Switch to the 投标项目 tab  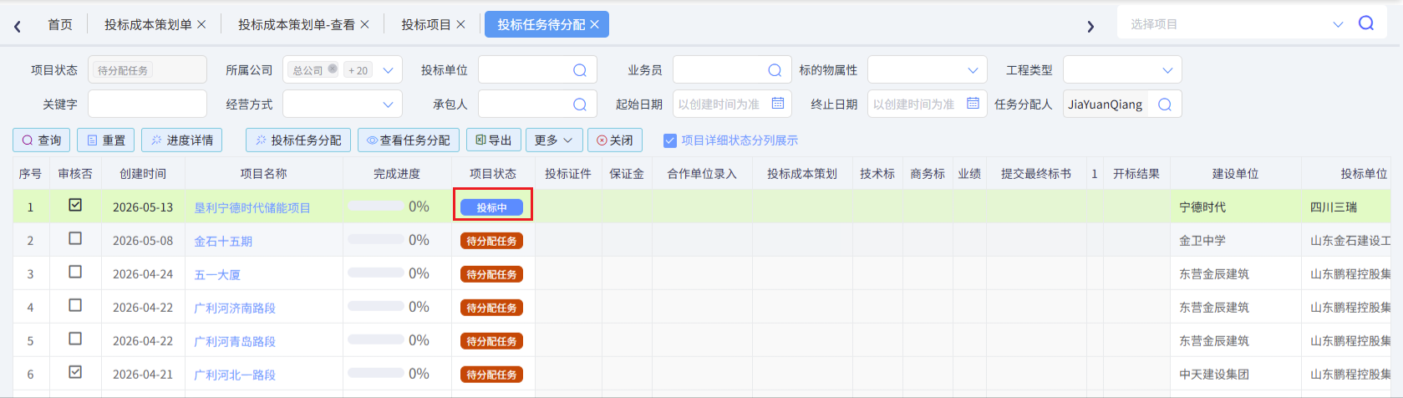click(x=426, y=25)
